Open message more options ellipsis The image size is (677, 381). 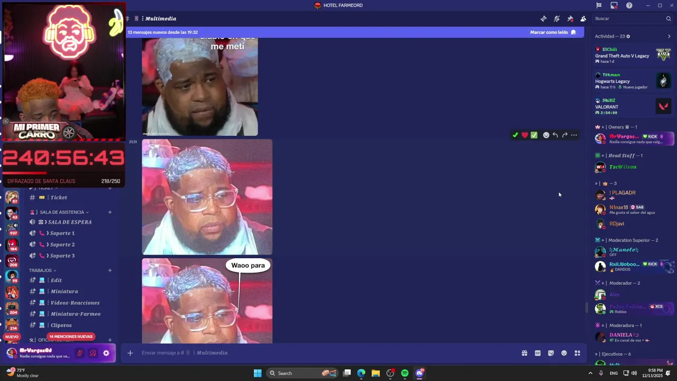coord(574,135)
